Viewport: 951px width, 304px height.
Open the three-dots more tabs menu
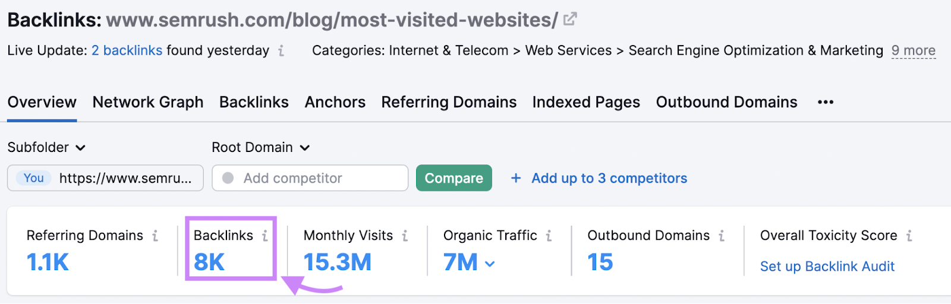(826, 102)
